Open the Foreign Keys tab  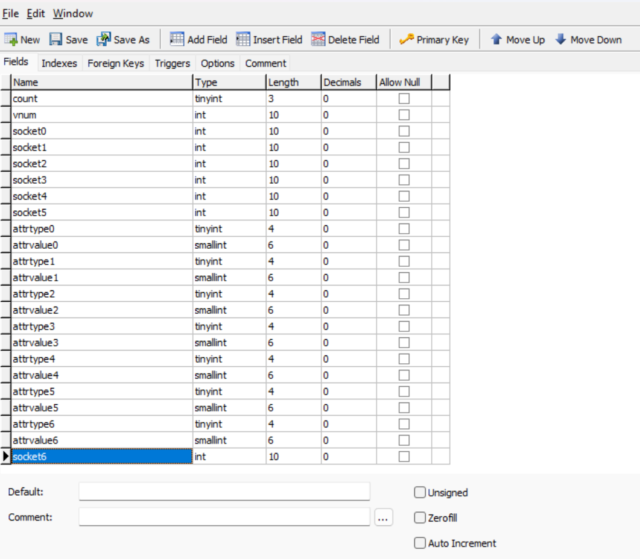(x=116, y=63)
